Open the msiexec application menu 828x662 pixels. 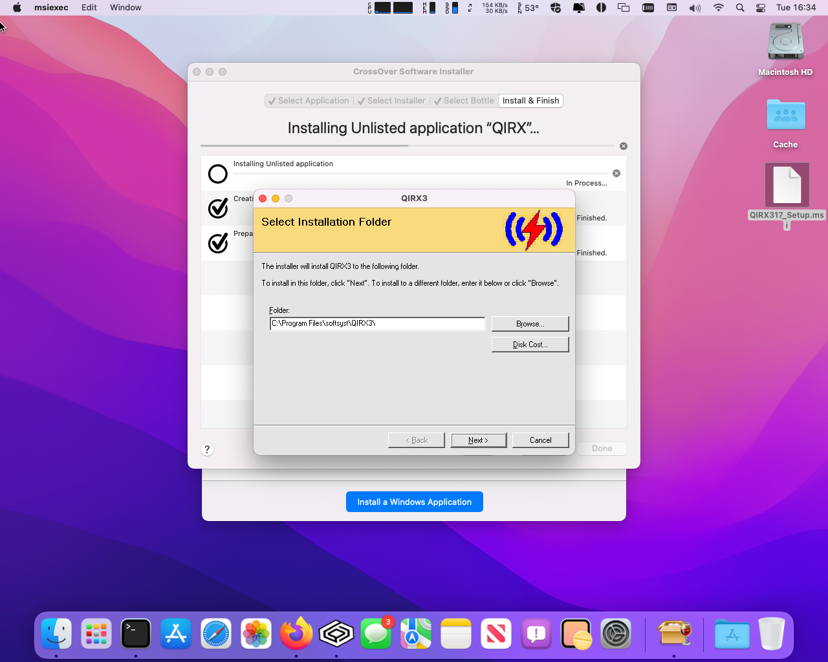51,8
